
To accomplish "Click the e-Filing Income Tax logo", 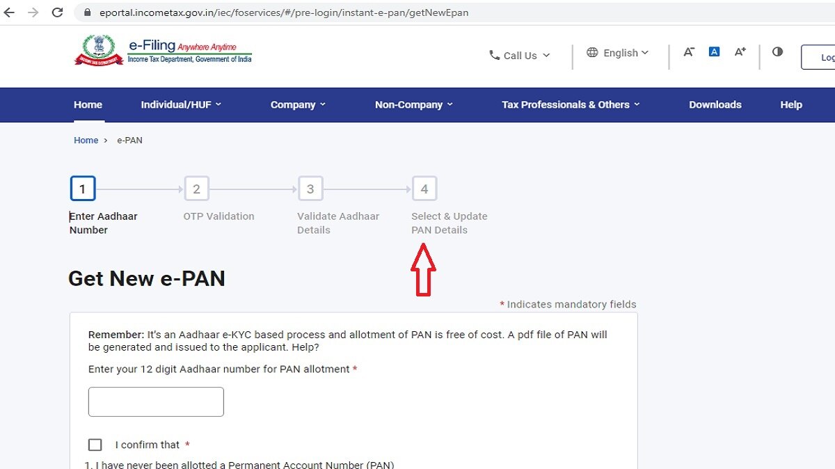I will (164, 51).
